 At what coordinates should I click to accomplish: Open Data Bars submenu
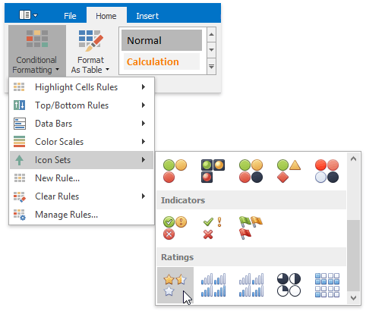tap(81, 124)
